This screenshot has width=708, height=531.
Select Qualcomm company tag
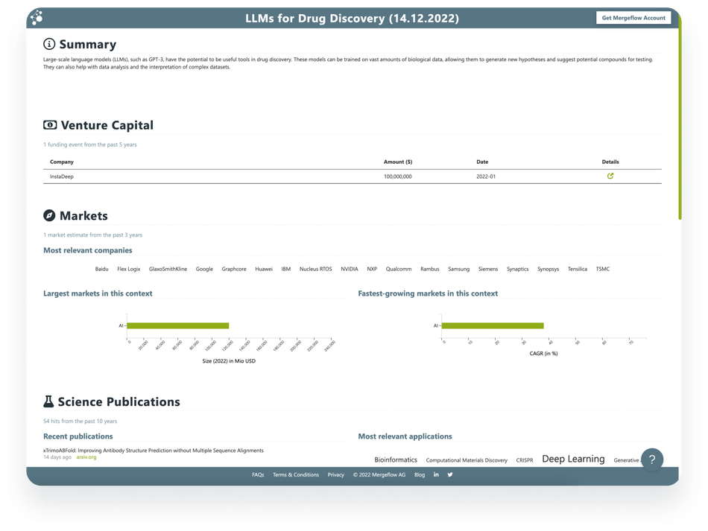(x=399, y=269)
